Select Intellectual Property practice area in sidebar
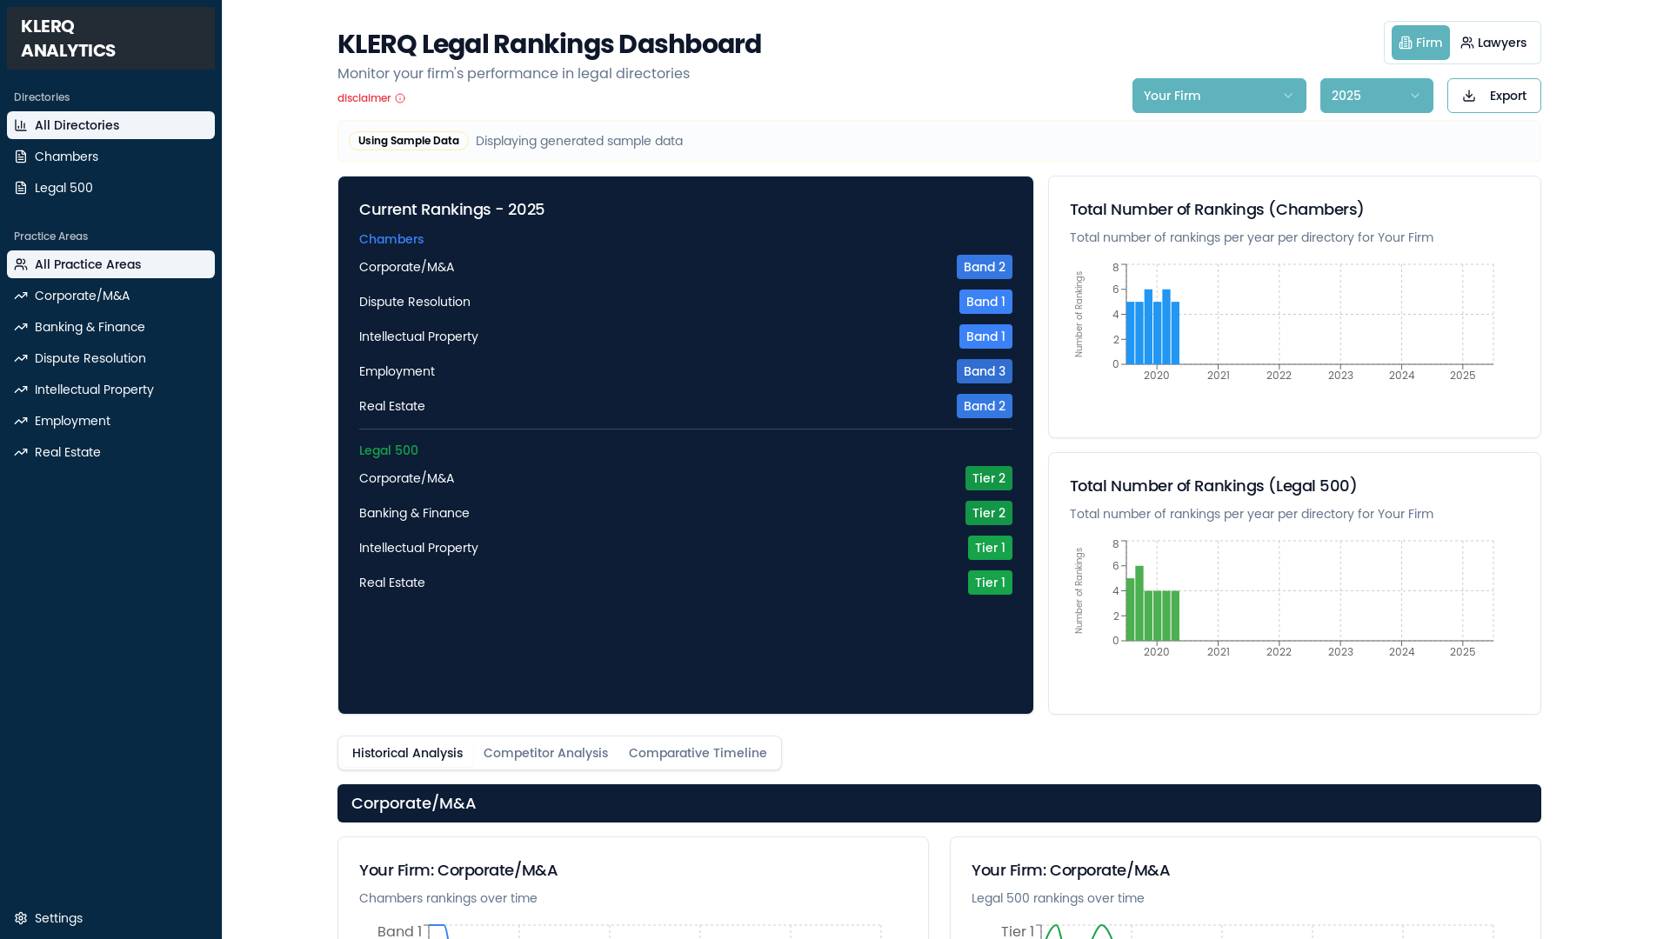Screen dimensions: 1670x939 tap(110, 390)
